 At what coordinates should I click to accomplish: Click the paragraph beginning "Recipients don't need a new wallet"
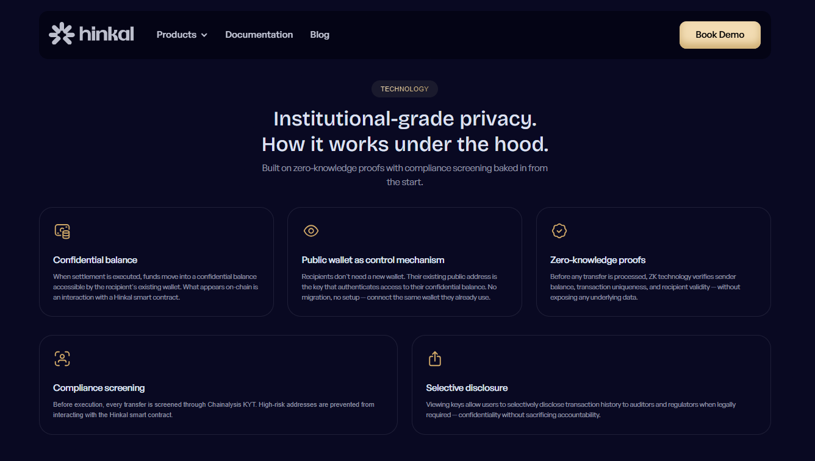pos(400,287)
